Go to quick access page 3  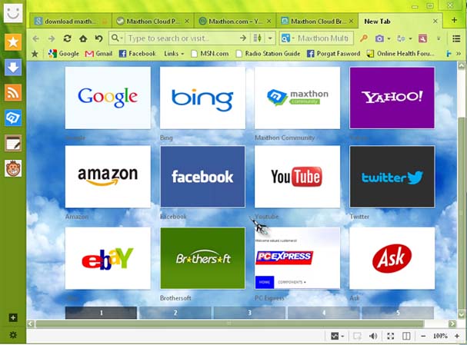pos(249,313)
